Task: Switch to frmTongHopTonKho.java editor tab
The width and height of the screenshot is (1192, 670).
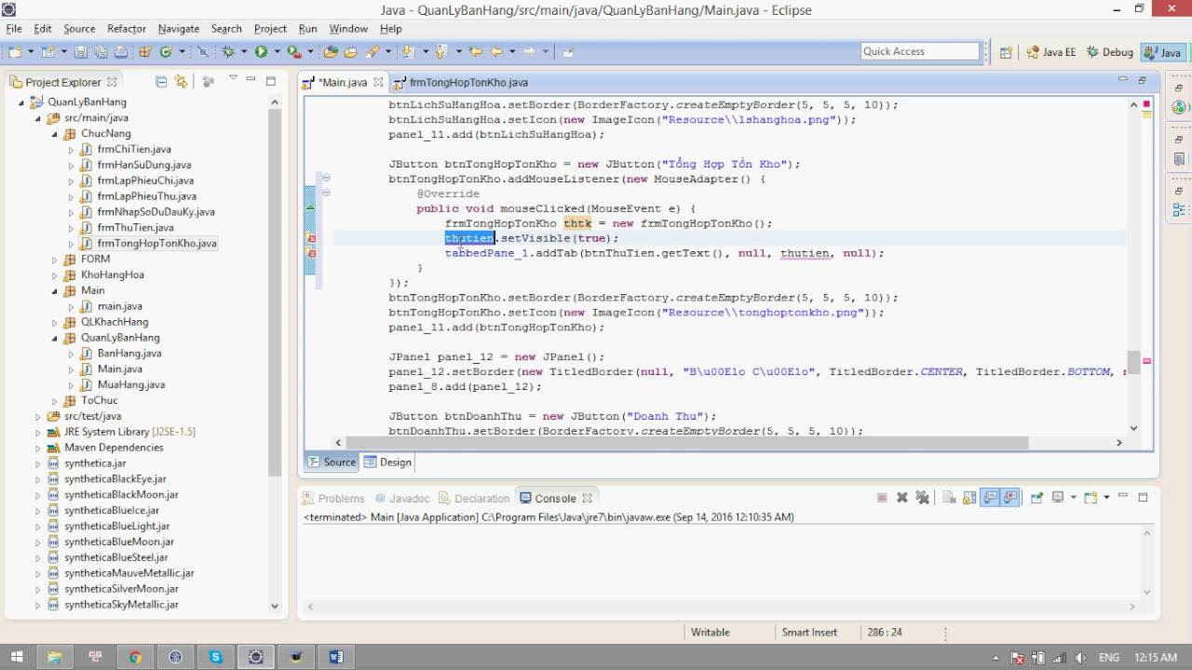Action: click(461, 83)
